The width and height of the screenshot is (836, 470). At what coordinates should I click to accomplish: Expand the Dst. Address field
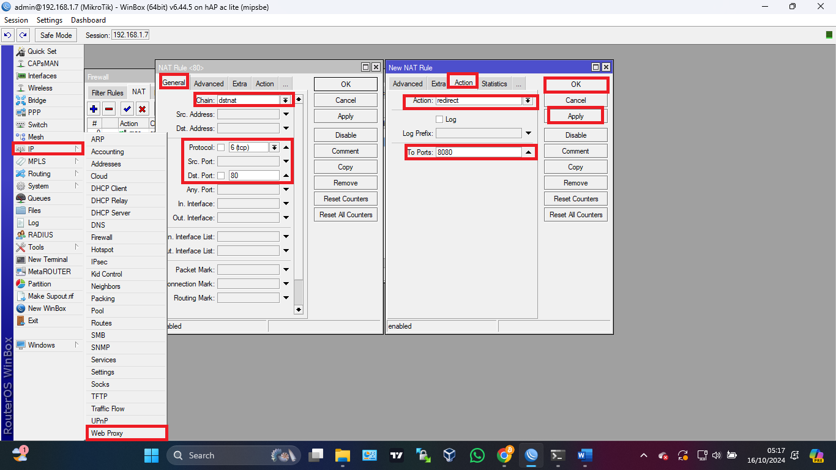[286, 129]
